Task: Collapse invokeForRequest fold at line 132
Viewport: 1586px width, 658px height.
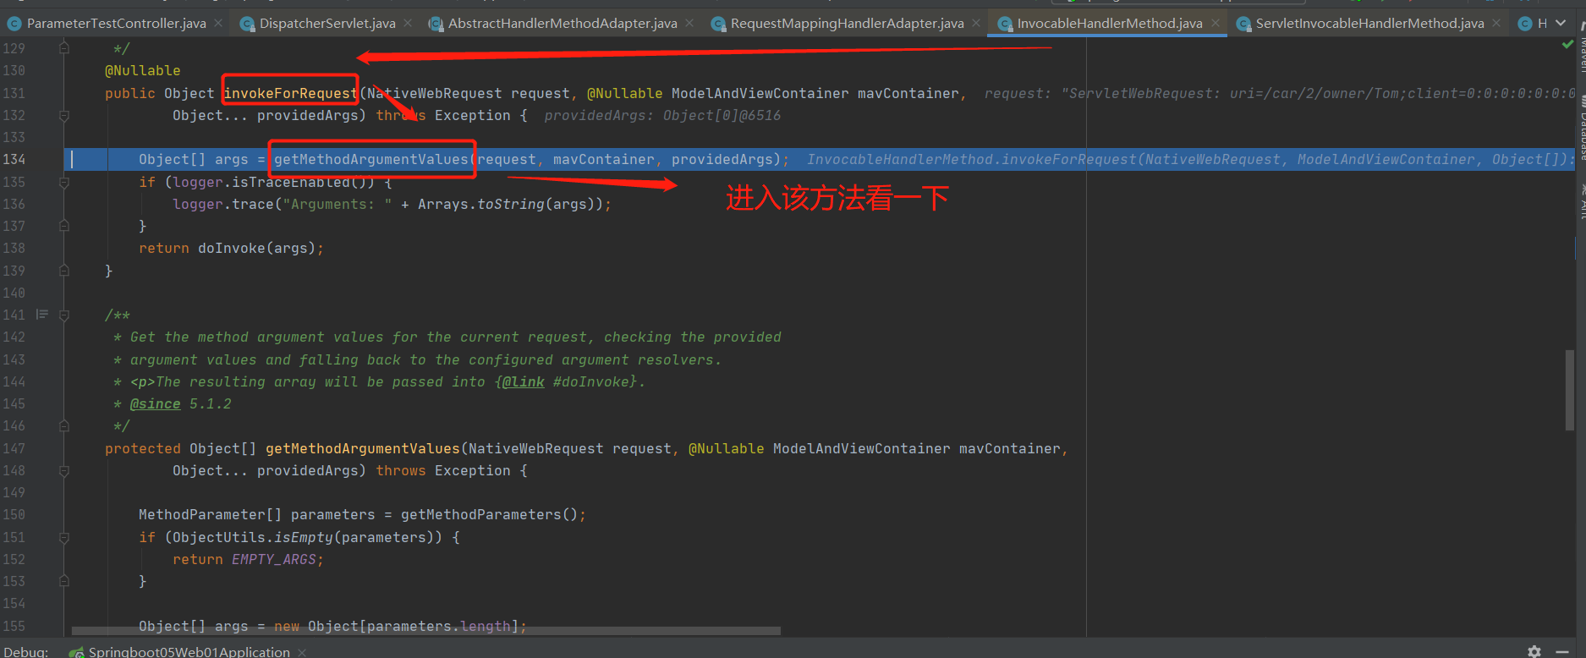Action: coord(64,115)
